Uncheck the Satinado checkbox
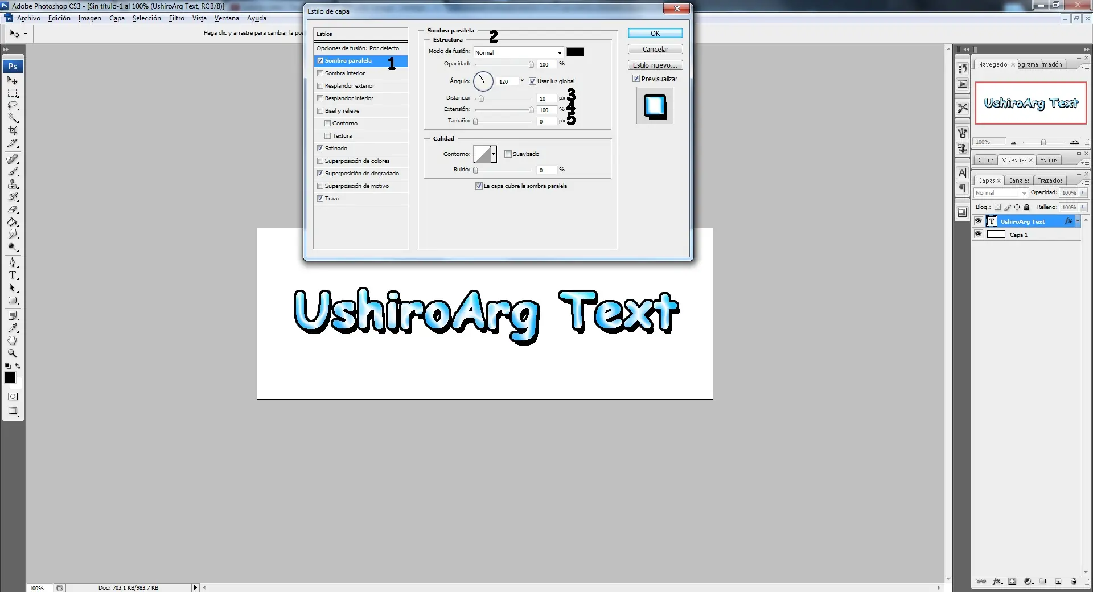1093x592 pixels. tap(320, 149)
